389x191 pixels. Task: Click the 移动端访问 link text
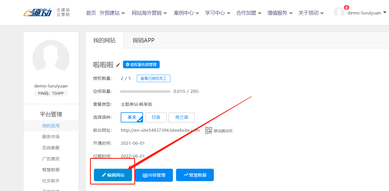click(223, 131)
